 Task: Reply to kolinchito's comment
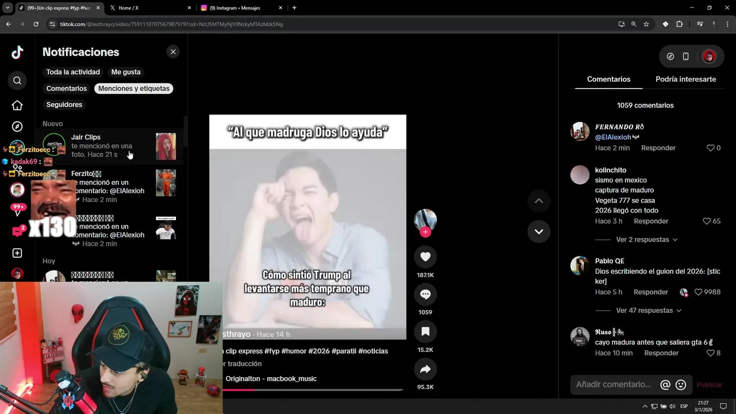coord(651,221)
